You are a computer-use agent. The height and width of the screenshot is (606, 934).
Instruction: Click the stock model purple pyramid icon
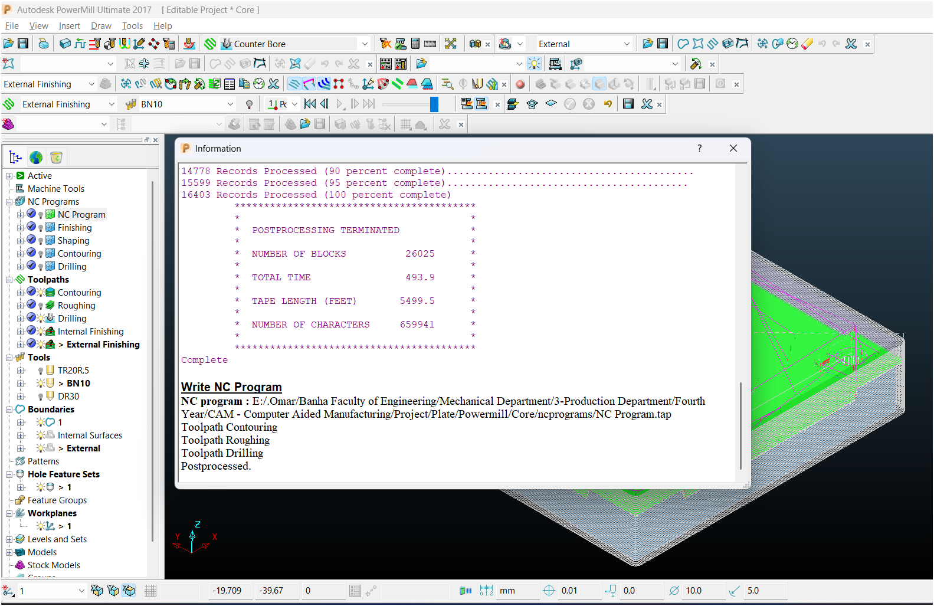[8, 124]
